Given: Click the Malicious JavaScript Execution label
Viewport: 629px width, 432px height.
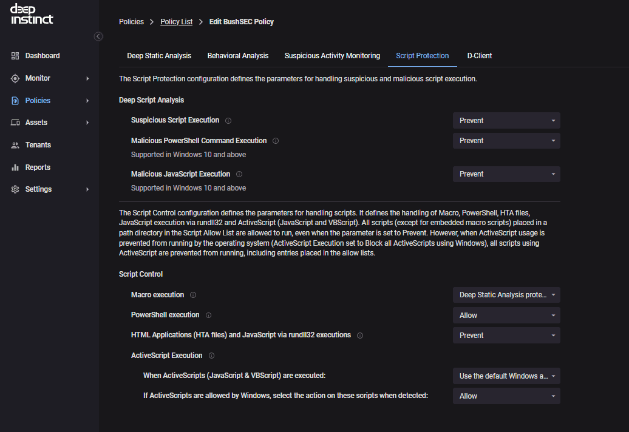Looking at the screenshot, I should [180, 174].
